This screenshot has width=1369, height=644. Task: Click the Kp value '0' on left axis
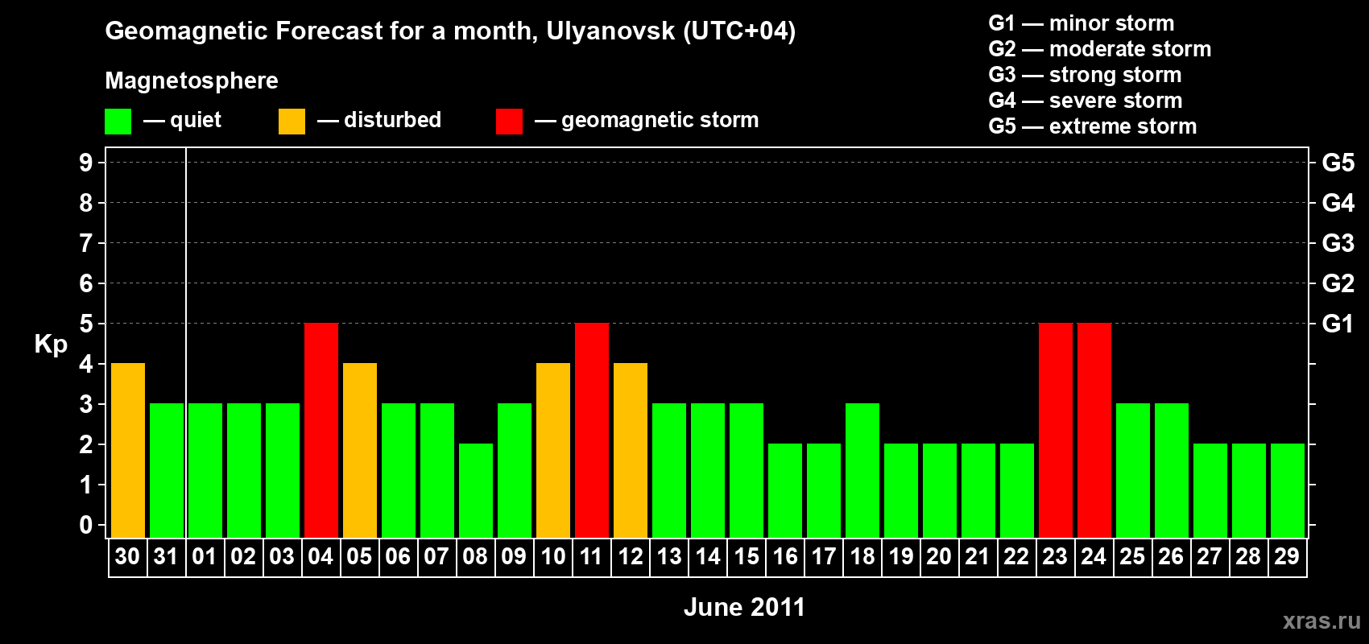[86, 525]
